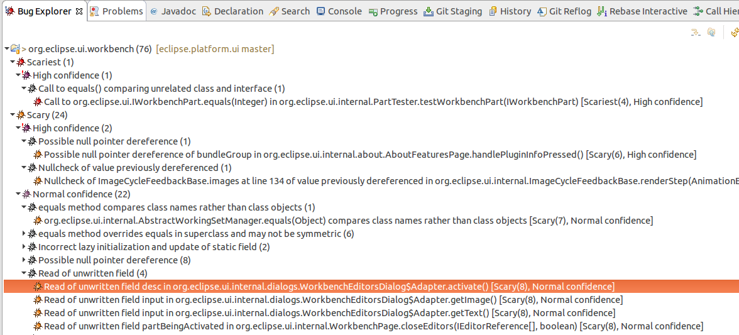Viewport: 739px width, 335px height.
Task: Click pattern icon beside 'Read of unwritten field (4)'
Action: 32,273
